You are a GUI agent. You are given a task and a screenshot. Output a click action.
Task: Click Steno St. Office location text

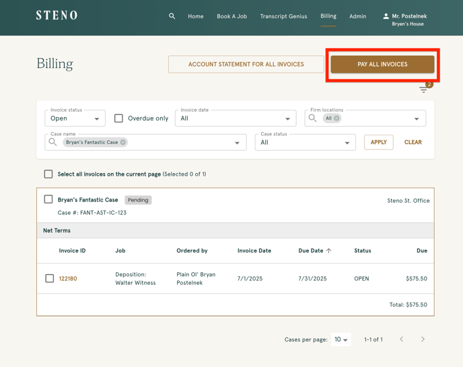pos(408,201)
